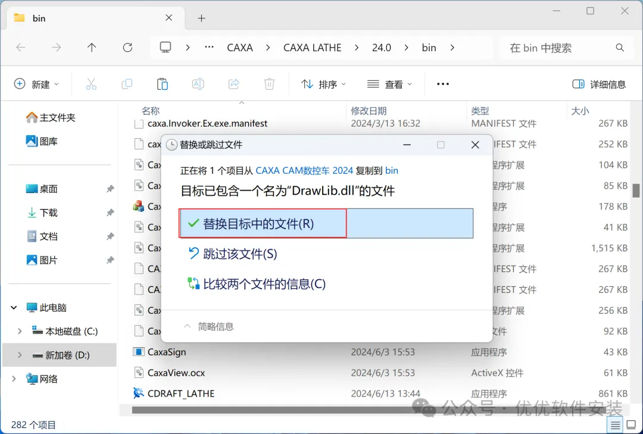Open Home (主文件夹) in sidebar
Viewport: 643px width, 434px height.
tap(51, 118)
